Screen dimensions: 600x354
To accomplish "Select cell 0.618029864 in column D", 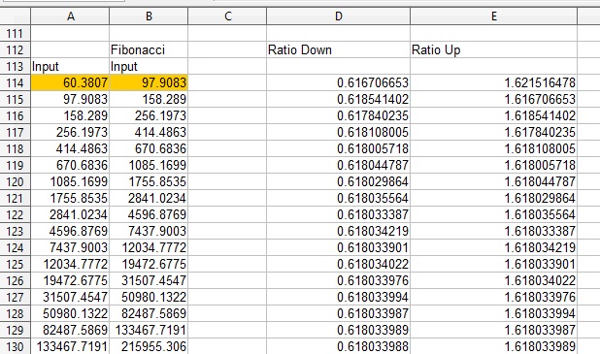I will point(338,181).
